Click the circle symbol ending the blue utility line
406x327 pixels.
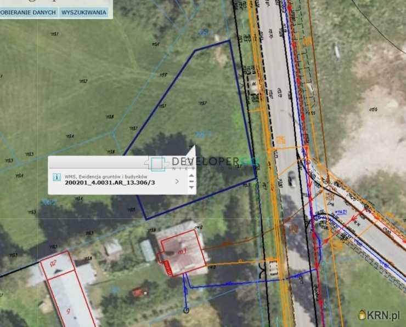[186, 310]
